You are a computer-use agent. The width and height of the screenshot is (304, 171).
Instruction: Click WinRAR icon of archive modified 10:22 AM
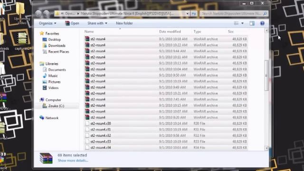point(87,45)
